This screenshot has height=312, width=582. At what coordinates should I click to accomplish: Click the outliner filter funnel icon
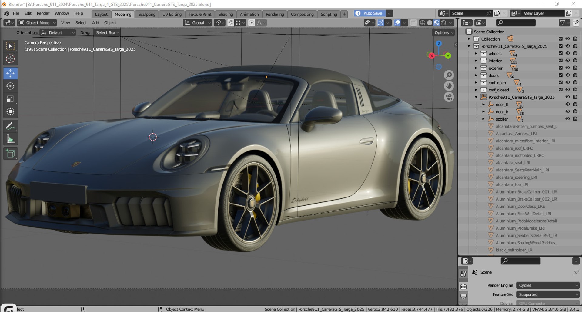click(562, 23)
